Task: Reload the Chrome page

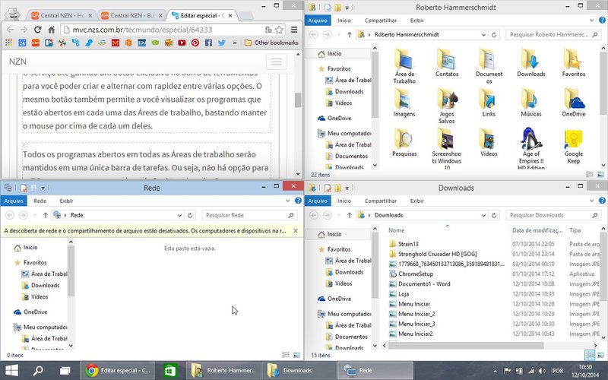Action: point(37,30)
